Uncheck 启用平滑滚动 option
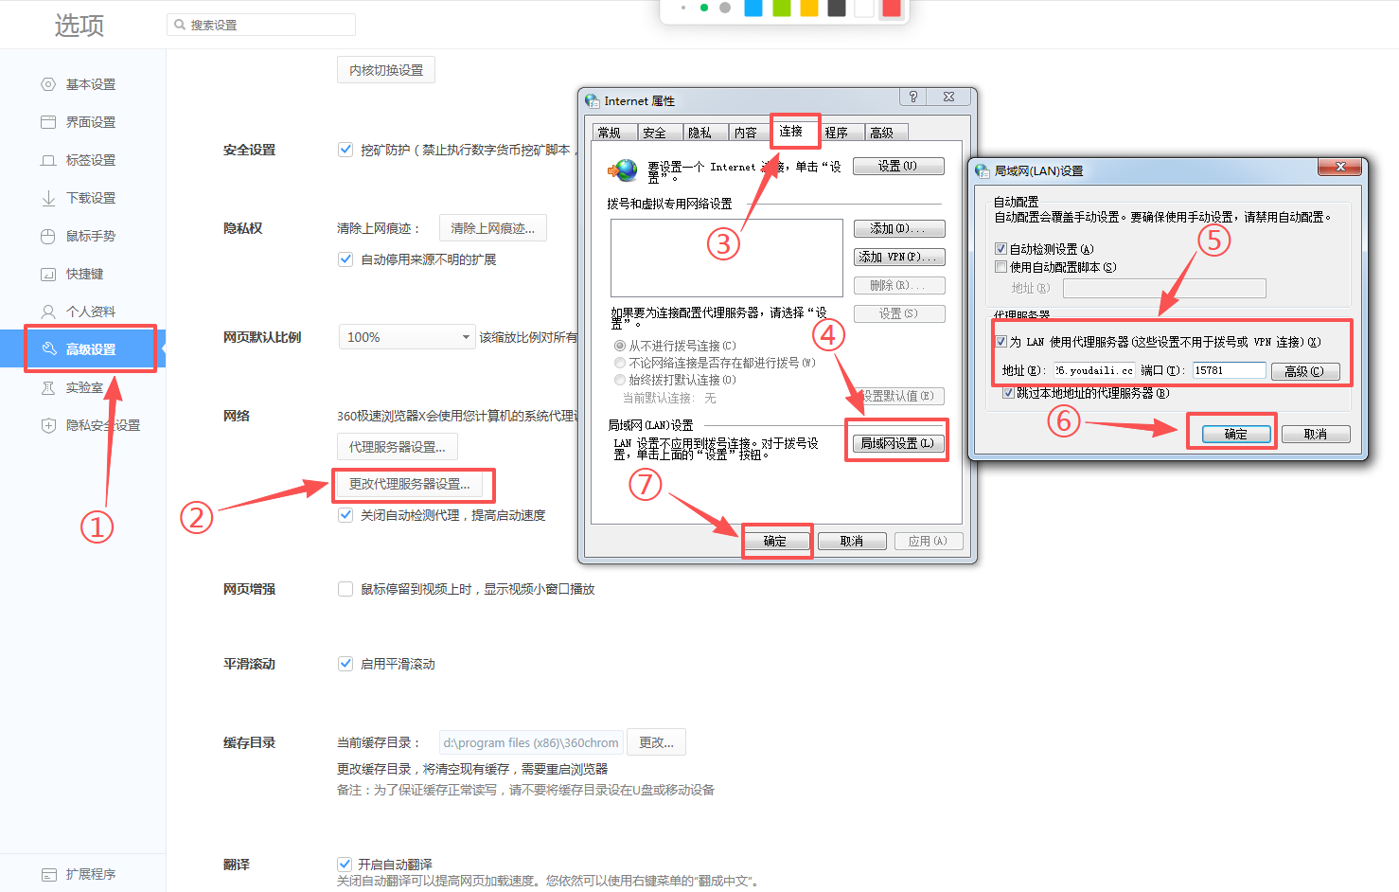The width and height of the screenshot is (1399, 892). (x=345, y=663)
